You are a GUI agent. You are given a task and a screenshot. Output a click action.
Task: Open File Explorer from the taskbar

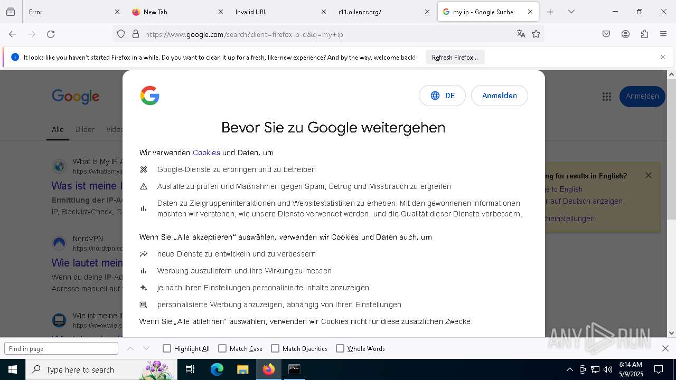coord(242,369)
